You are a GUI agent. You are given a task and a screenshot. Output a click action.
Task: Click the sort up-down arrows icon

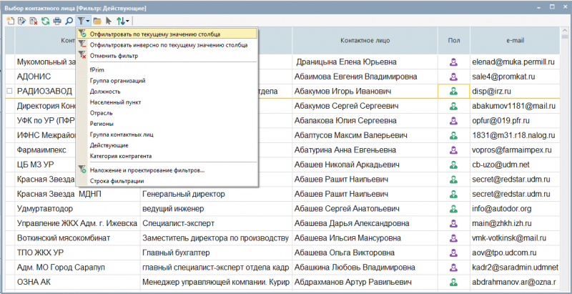pyautogui.click(x=120, y=21)
